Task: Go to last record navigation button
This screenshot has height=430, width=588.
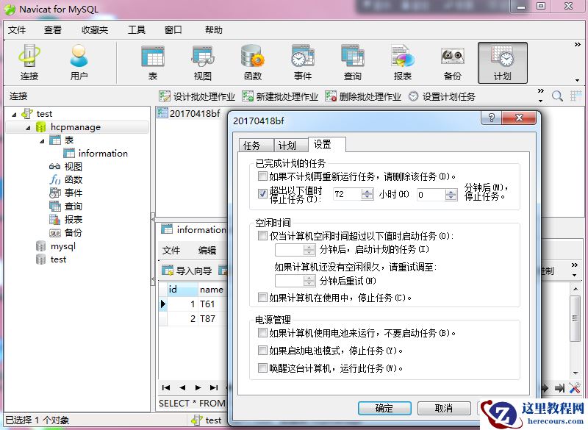Action: (x=214, y=387)
